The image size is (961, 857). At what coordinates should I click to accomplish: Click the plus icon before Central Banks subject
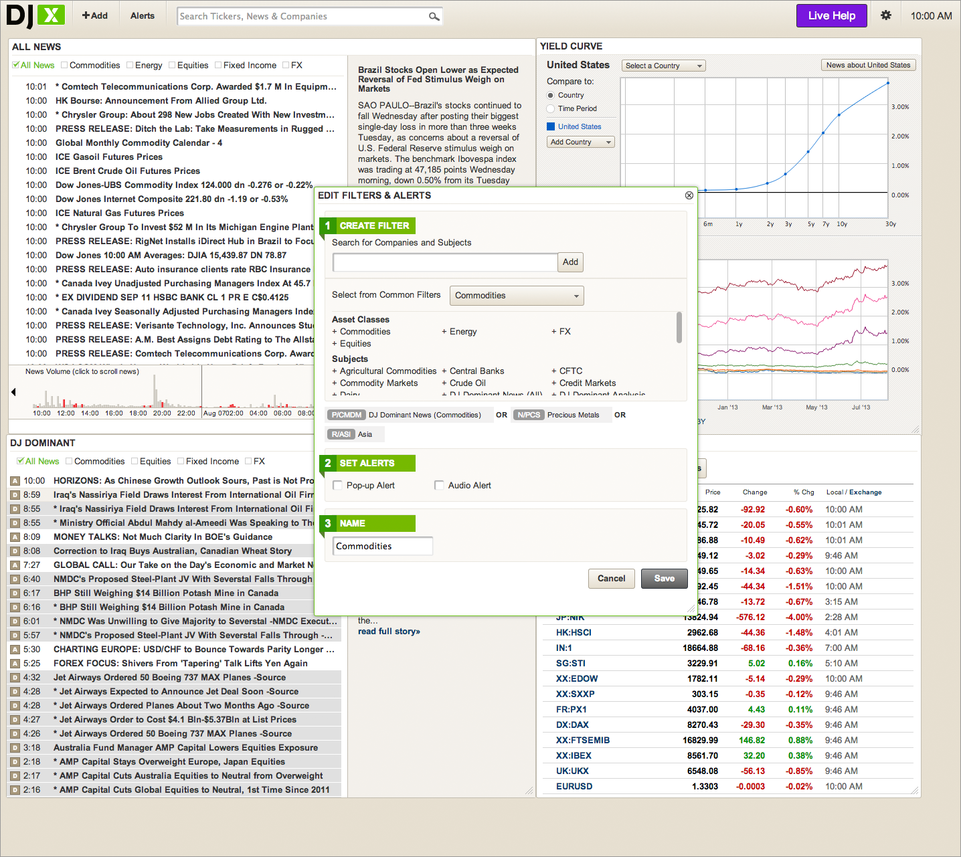tap(444, 371)
